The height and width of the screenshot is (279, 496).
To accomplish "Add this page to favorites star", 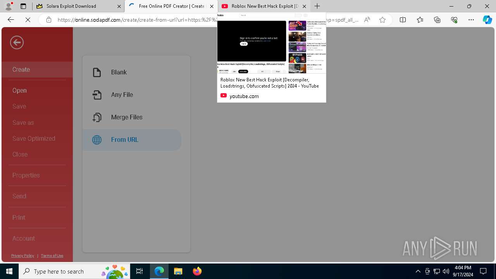I will (382, 20).
